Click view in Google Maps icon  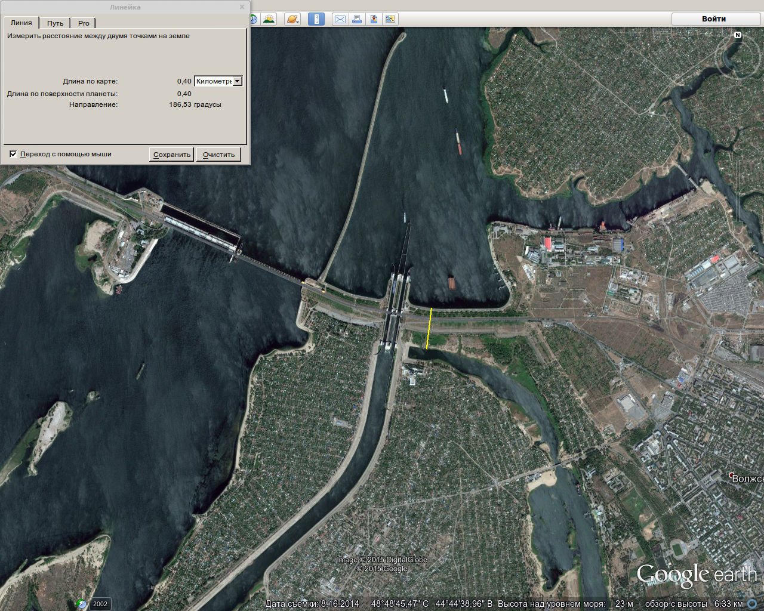click(x=390, y=19)
